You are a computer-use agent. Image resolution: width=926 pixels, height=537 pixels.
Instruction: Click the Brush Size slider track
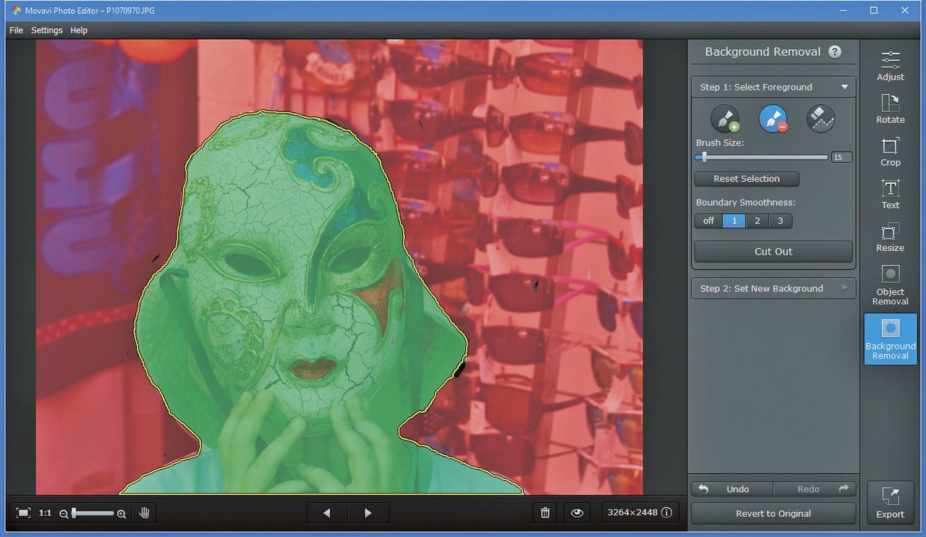[762, 157]
